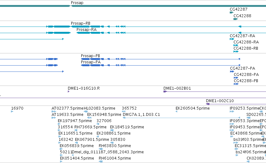Viewport: 266px width, 163px height.
Task: Select the CG42288-RB transcript label
Action: pyautogui.click(x=246, y=48)
